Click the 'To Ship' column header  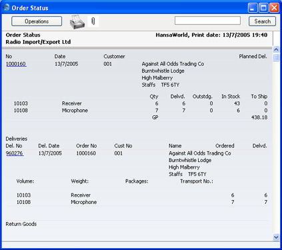[259, 97]
